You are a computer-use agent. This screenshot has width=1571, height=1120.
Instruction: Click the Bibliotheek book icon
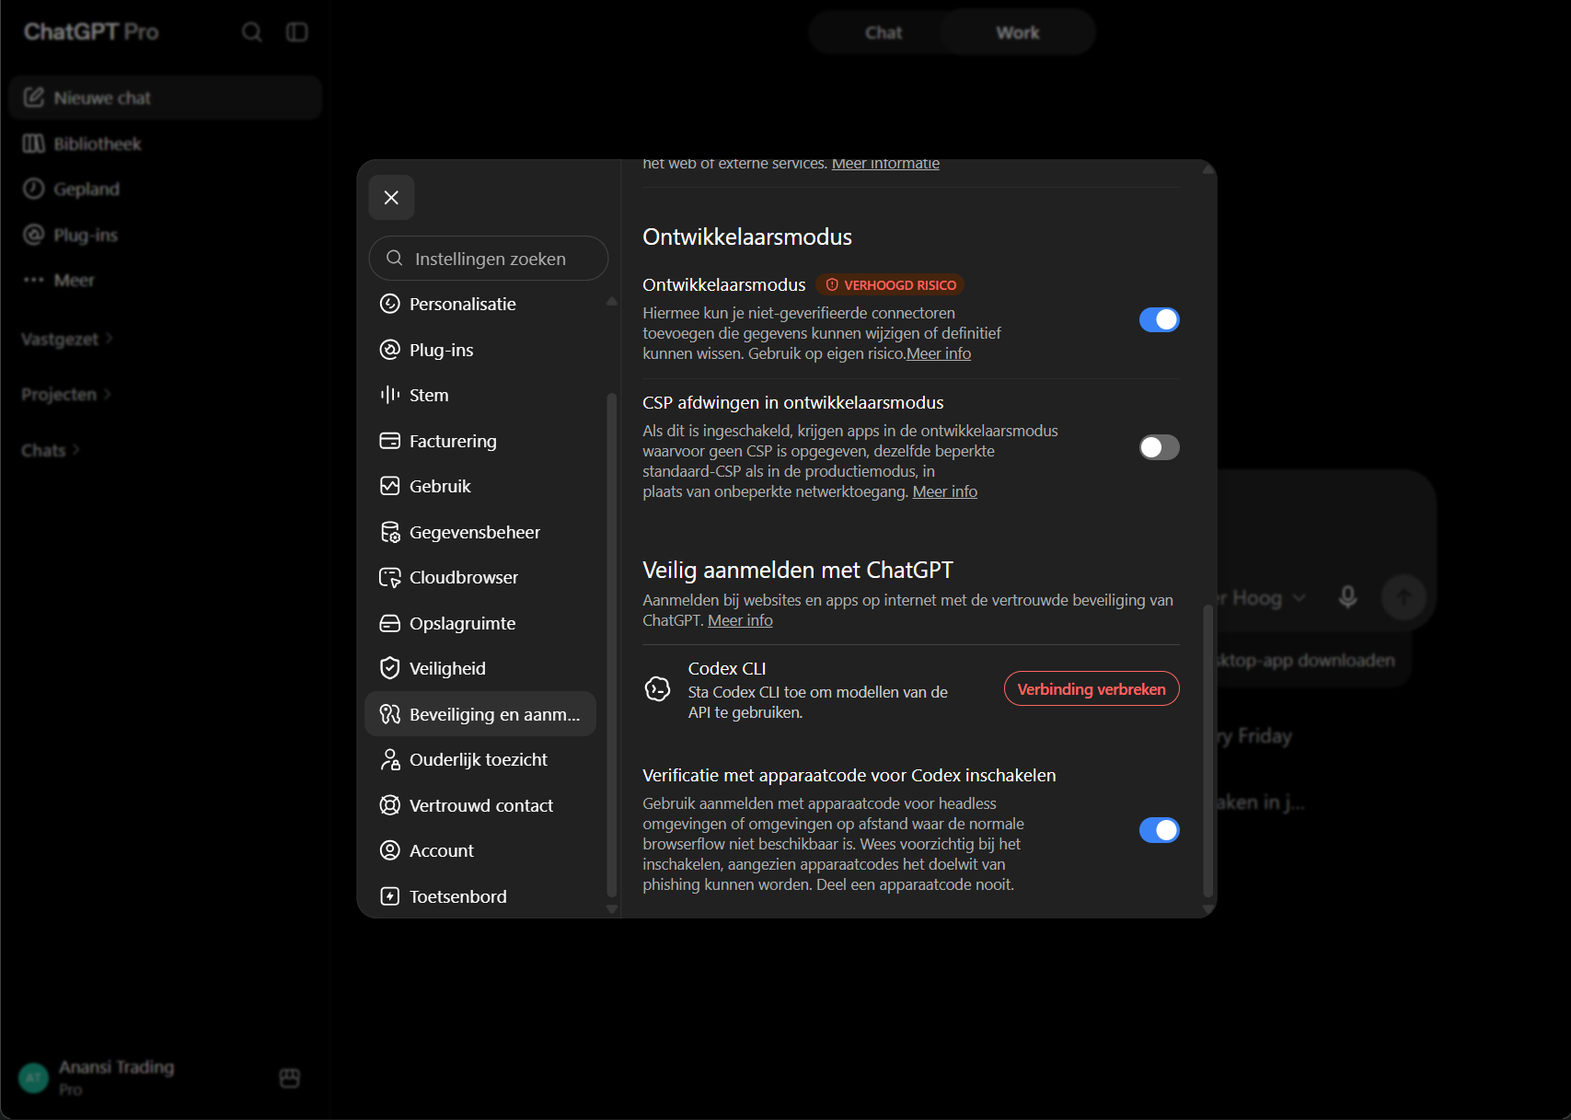(34, 144)
